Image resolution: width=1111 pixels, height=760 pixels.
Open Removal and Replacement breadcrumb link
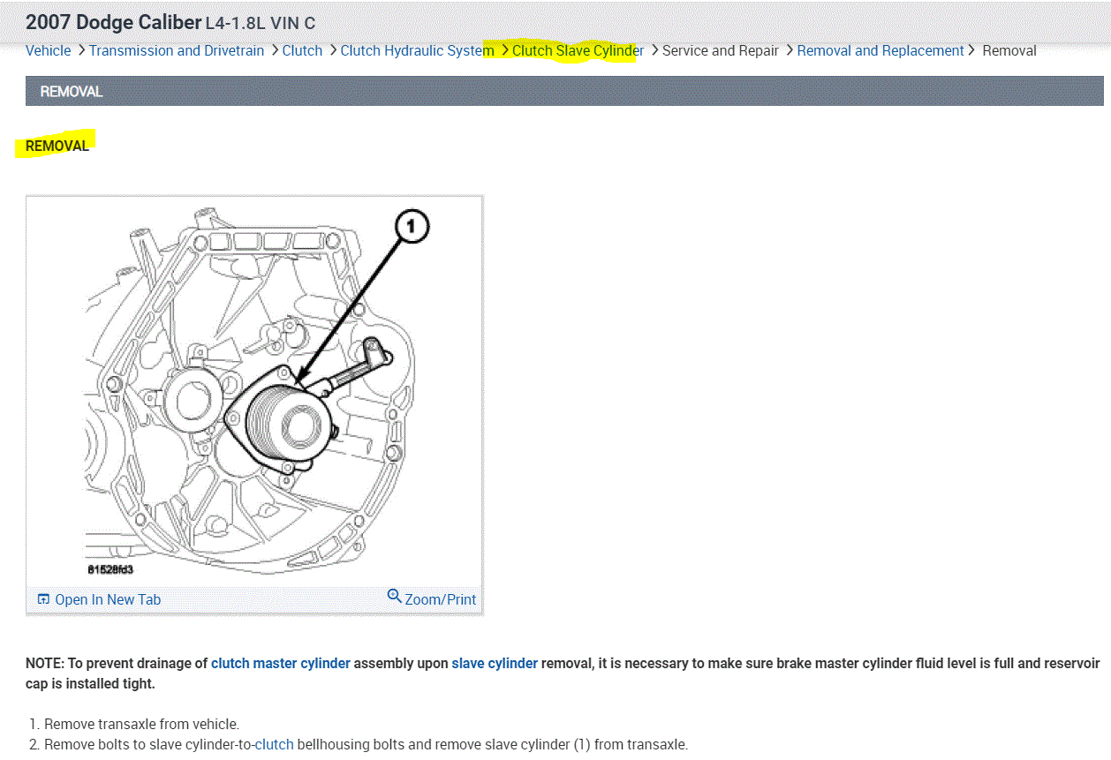[x=880, y=50]
